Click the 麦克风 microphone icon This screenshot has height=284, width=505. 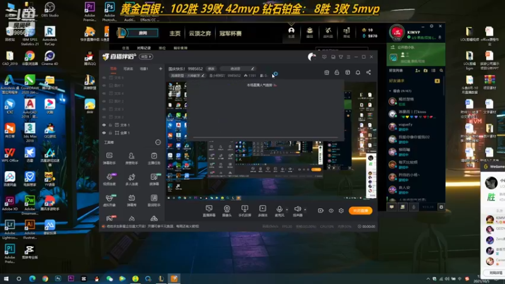point(279,210)
